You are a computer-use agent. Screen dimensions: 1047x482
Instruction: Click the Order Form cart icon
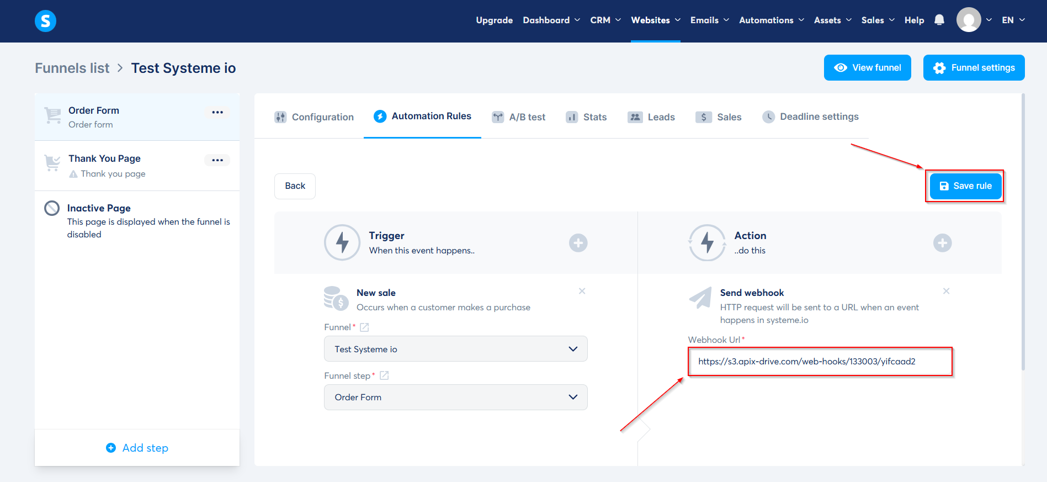53,115
